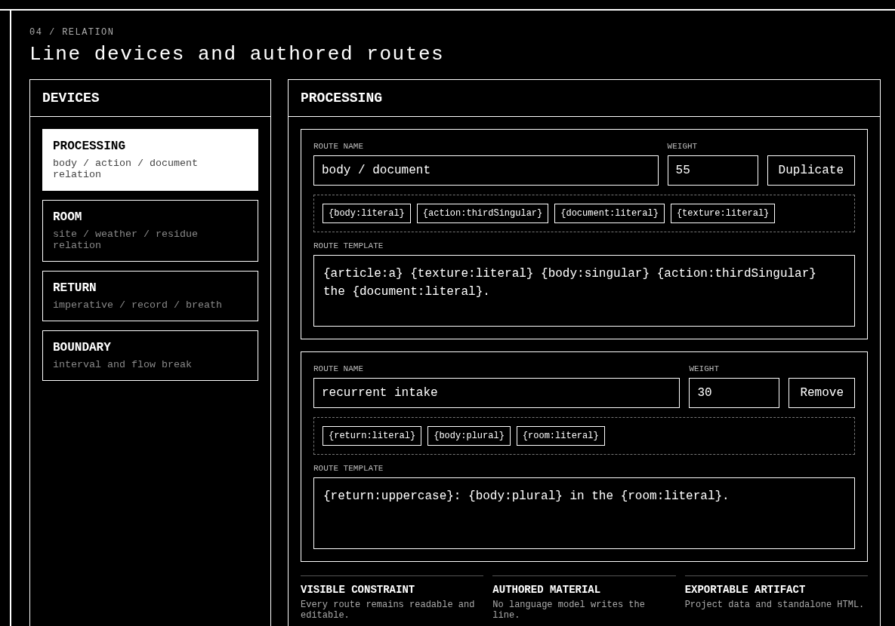Viewport: 895px width, 626px height.
Task: Select the BOUNDARY device card
Action: click(150, 355)
